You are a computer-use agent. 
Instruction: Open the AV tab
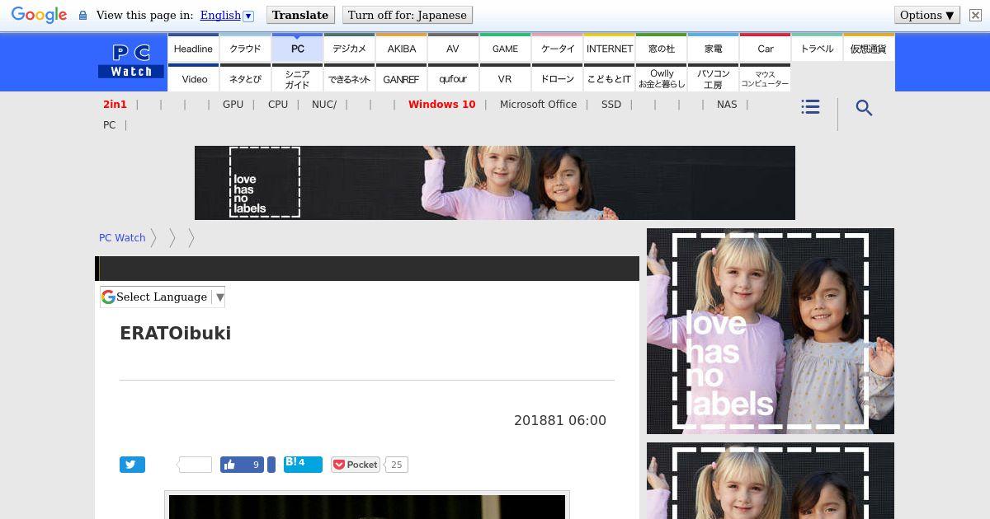453,48
